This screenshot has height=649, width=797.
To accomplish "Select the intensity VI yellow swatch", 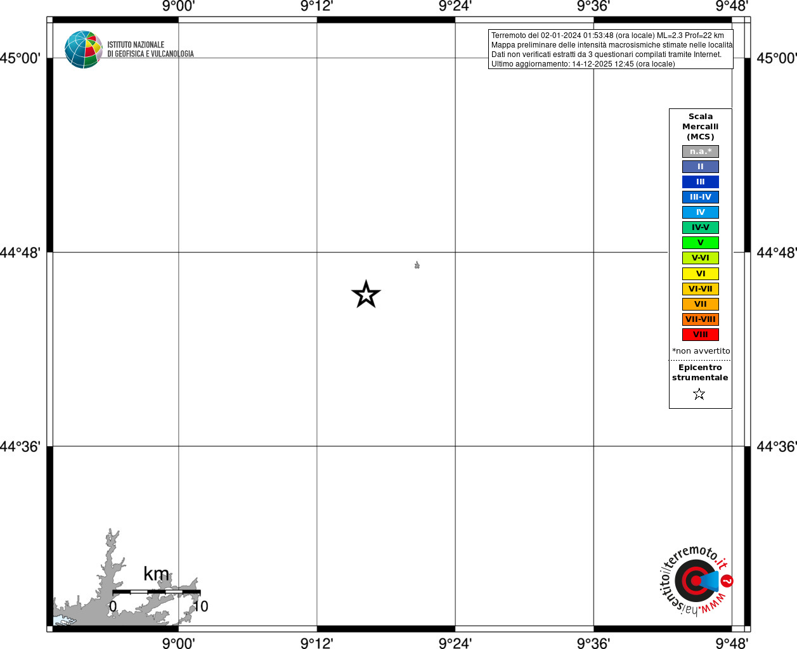I will coord(701,274).
